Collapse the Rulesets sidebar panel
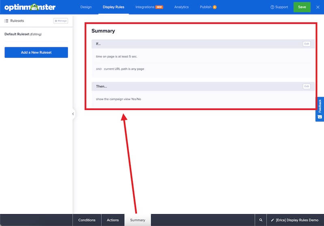Viewport: 324px width, 226px height. pyautogui.click(x=73, y=114)
